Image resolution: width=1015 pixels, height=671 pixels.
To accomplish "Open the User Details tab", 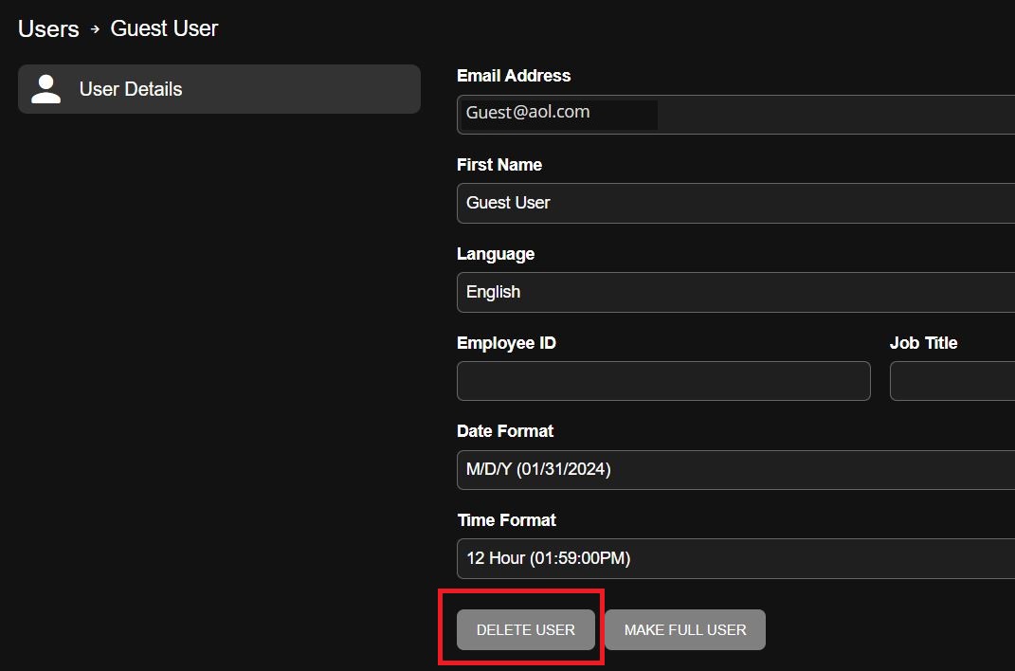I will point(220,89).
